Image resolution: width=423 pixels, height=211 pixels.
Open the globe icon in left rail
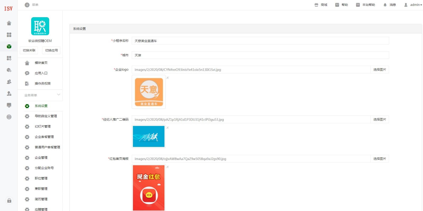9,117
